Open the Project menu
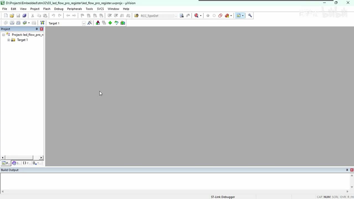Image resolution: width=354 pixels, height=199 pixels. coord(35,9)
